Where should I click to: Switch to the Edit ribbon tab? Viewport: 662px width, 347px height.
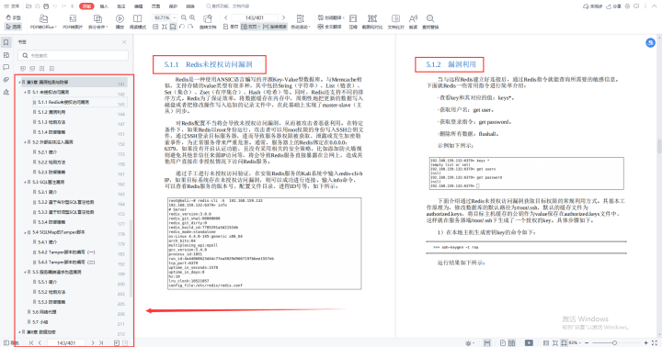[x=139, y=6]
